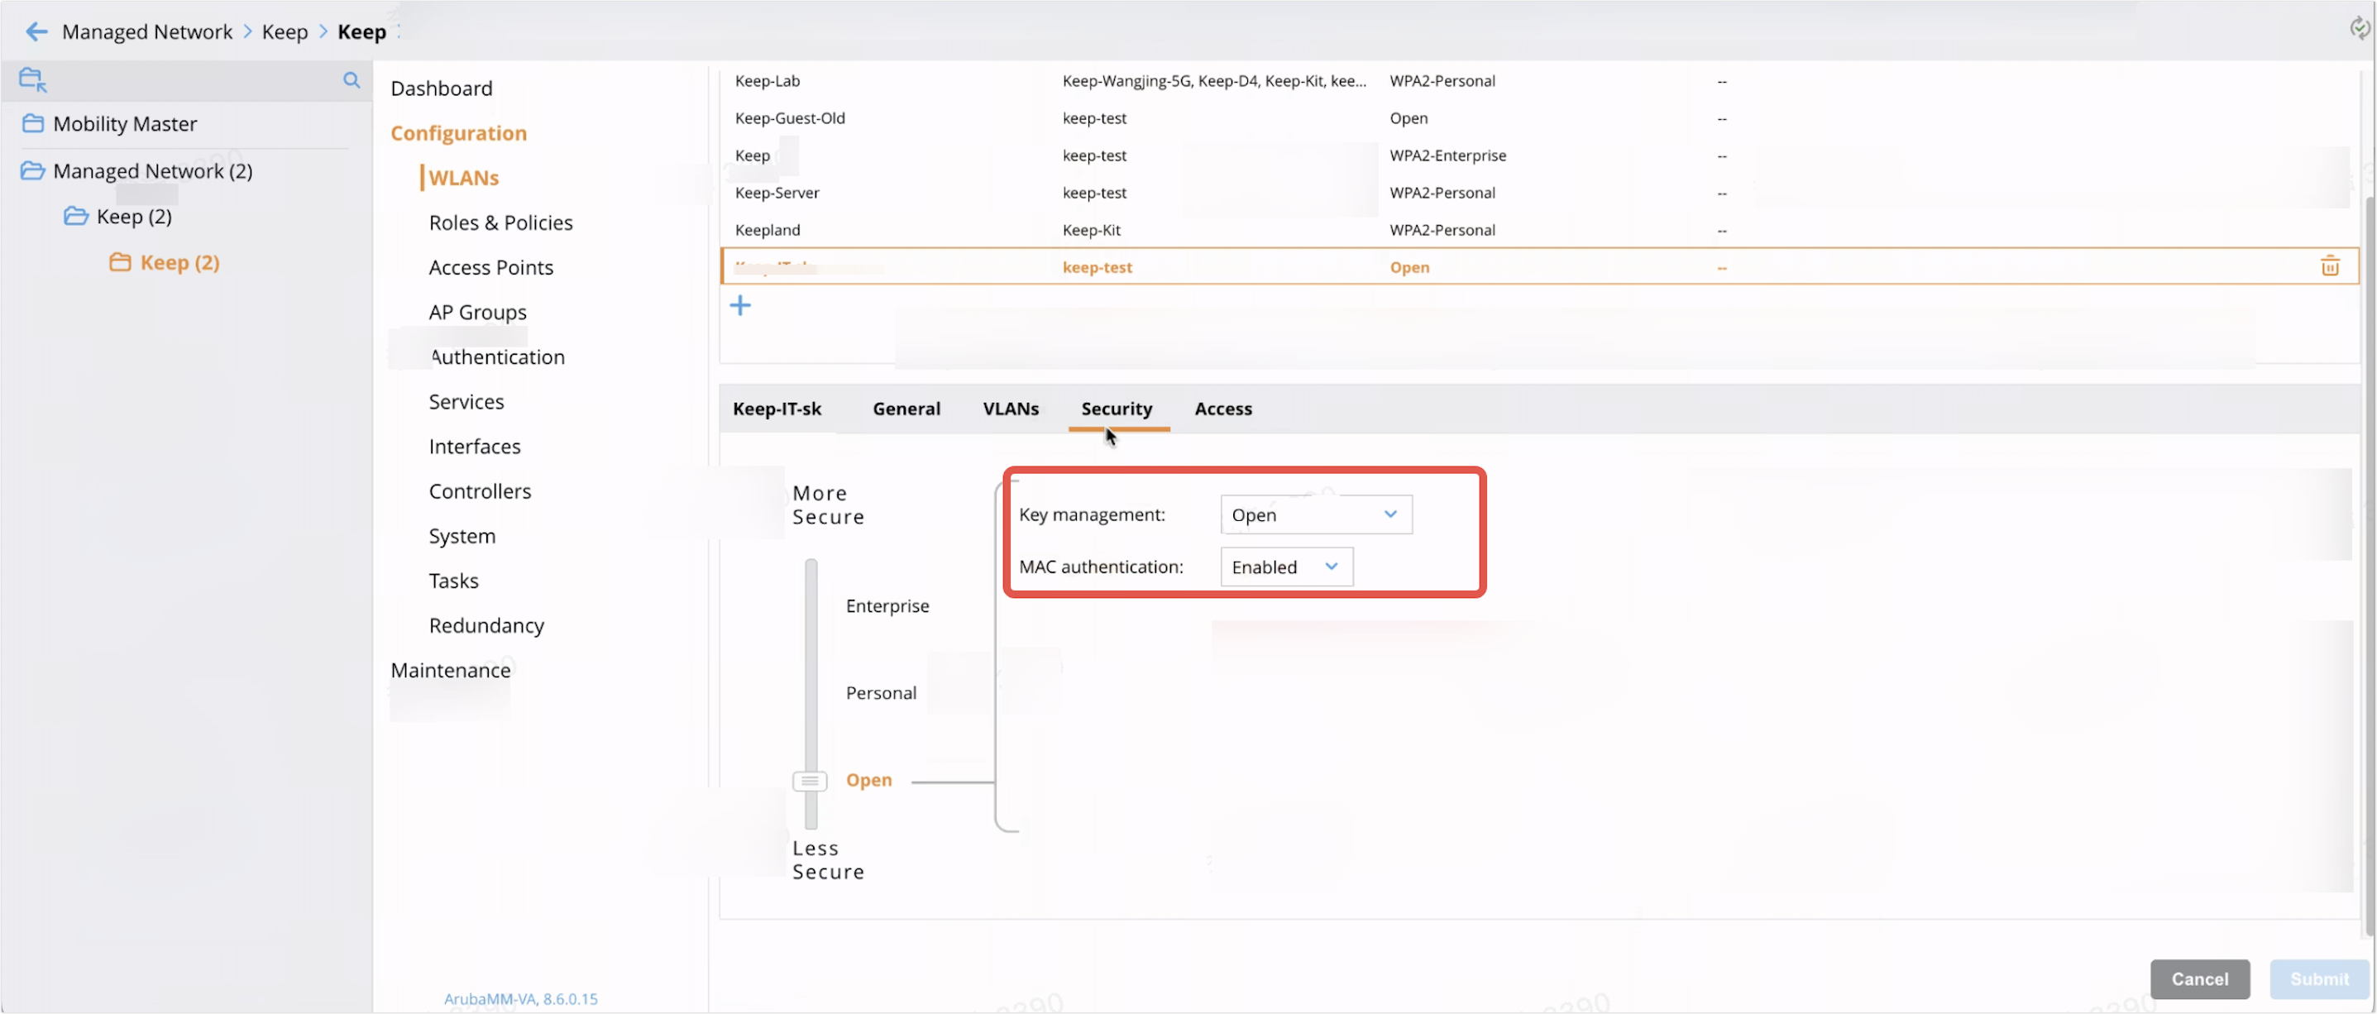The image size is (2377, 1014).
Task: Set security level to Enterprise
Action: point(887,606)
